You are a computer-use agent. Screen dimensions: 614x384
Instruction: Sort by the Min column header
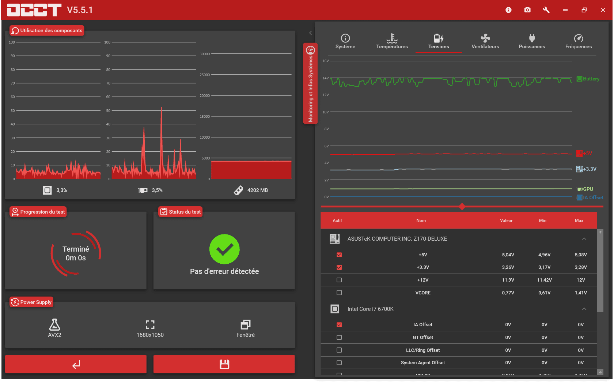(x=543, y=221)
